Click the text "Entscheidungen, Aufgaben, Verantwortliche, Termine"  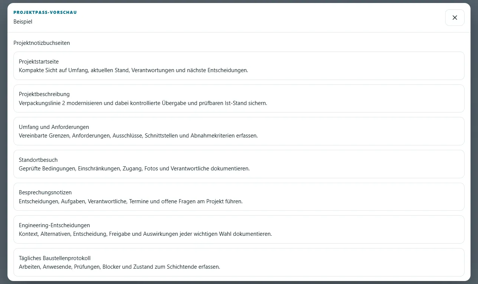(83, 201)
